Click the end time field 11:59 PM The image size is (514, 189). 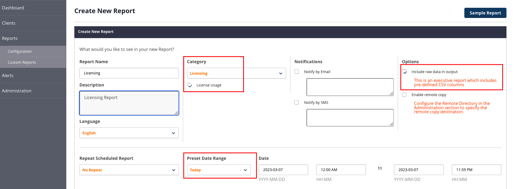point(476,170)
